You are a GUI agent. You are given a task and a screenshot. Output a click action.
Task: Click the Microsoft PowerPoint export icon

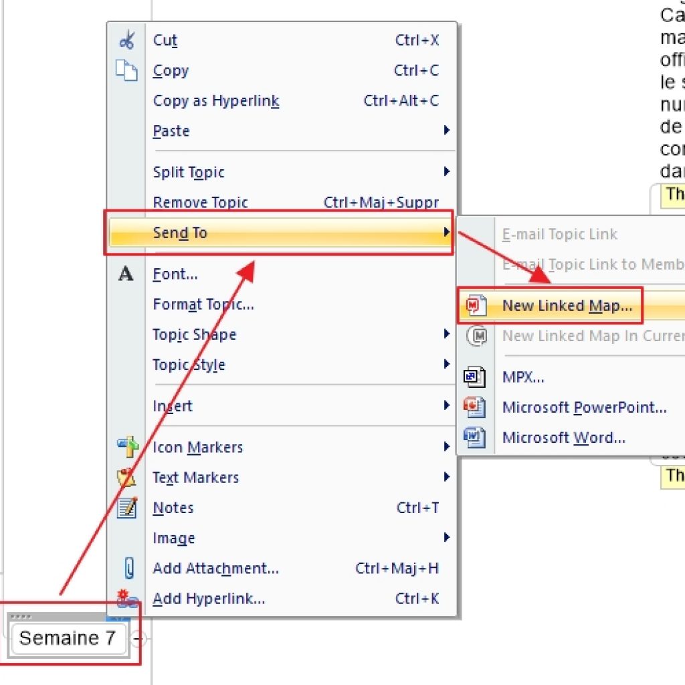coord(475,407)
